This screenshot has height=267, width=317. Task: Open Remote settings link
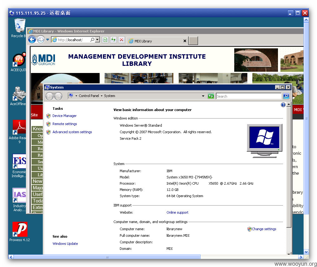click(65, 124)
